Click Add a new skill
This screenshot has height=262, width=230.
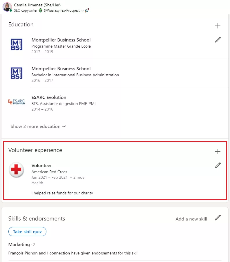tap(191, 219)
